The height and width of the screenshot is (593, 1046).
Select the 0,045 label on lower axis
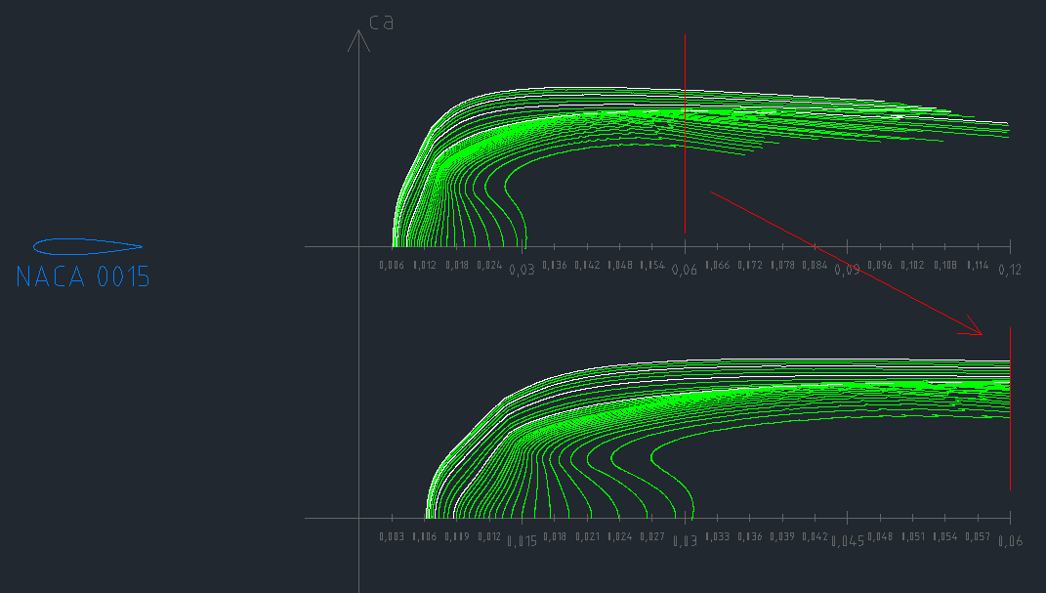pyautogui.click(x=847, y=541)
